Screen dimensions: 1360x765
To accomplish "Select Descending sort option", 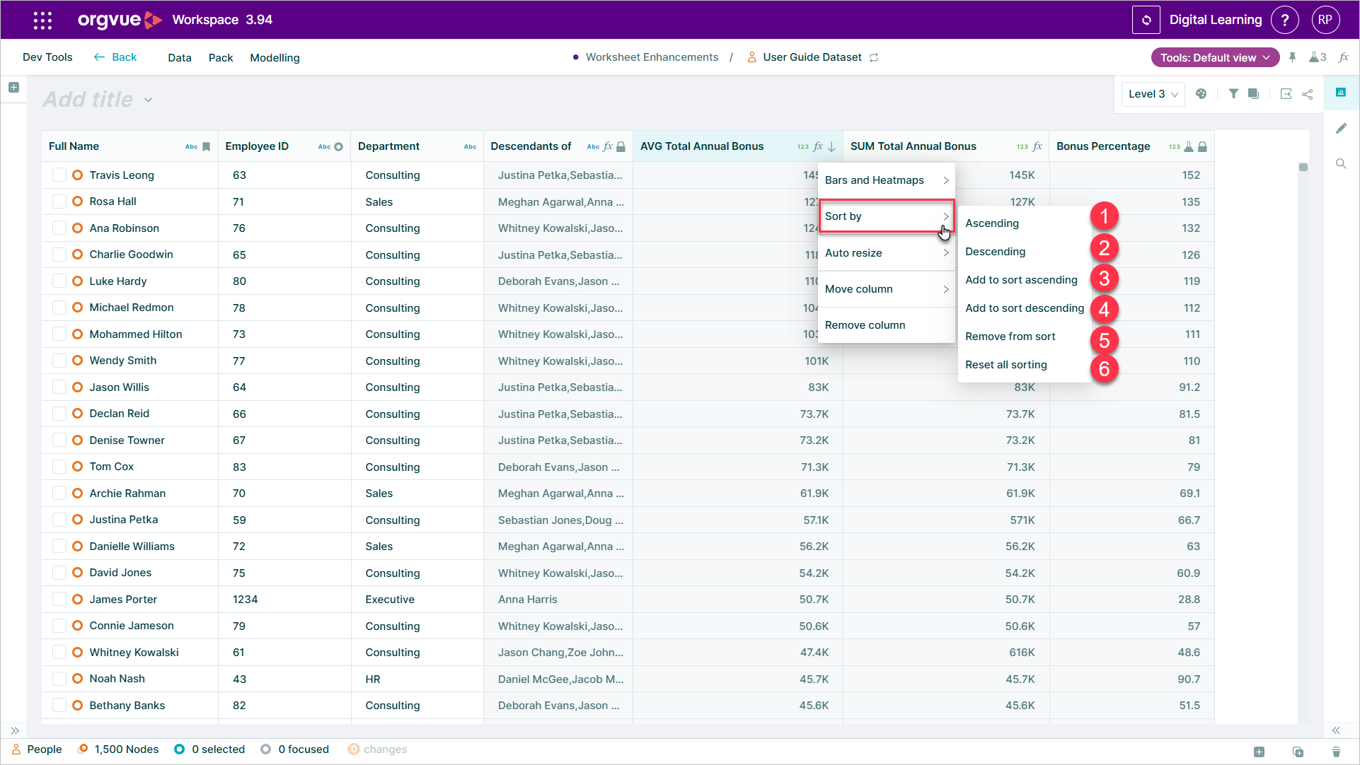I will 995,252.
